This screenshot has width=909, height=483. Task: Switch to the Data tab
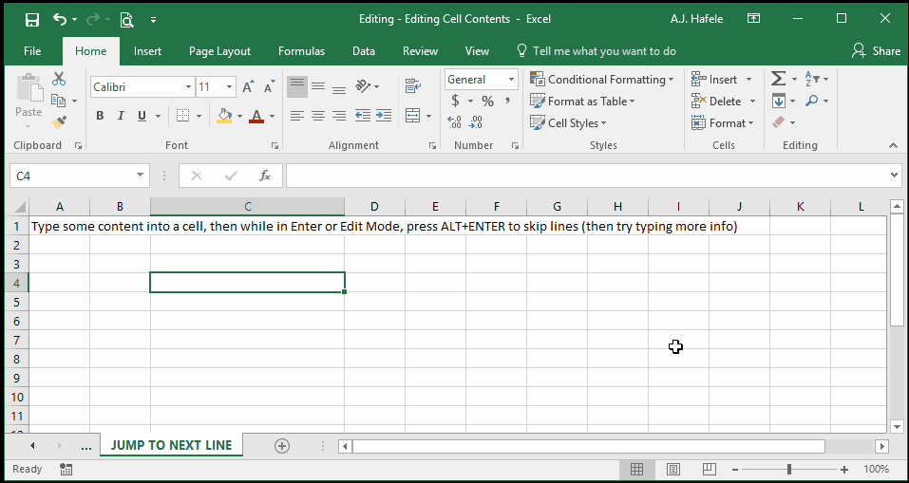[364, 51]
